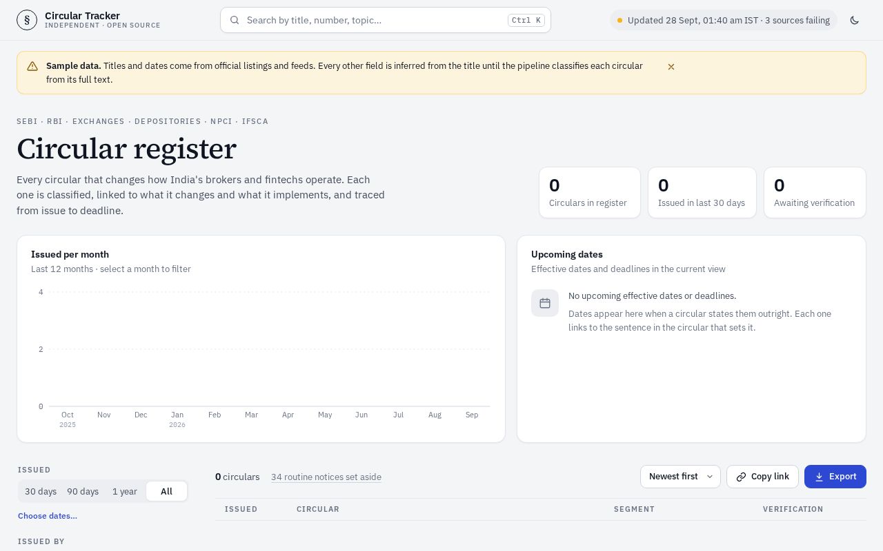Image resolution: width=883 pixels, height=551 pixels.
Task: Click the search magnifier icon
Action: [235, 20]
